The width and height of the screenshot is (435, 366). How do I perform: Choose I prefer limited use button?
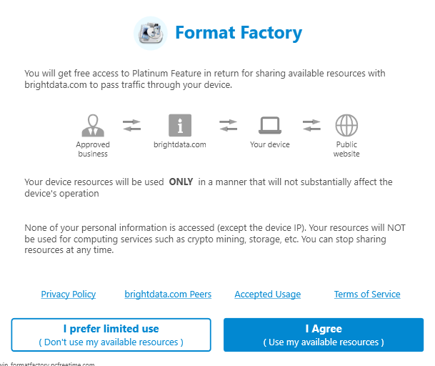(111, 335)
